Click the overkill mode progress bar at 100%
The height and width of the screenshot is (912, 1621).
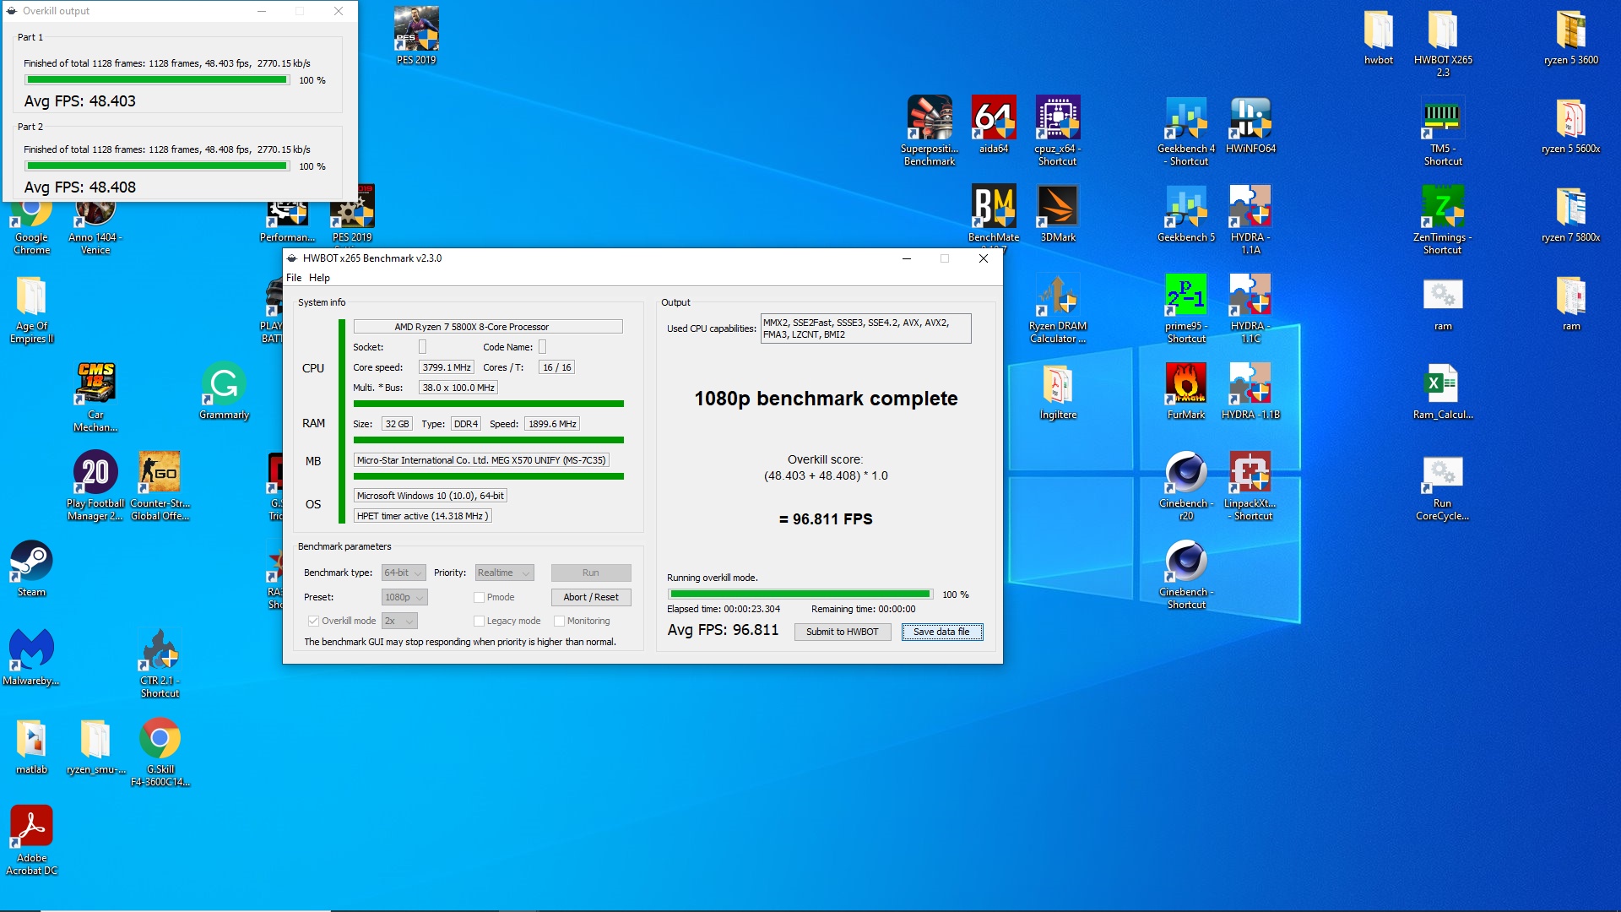coord(800,594)
